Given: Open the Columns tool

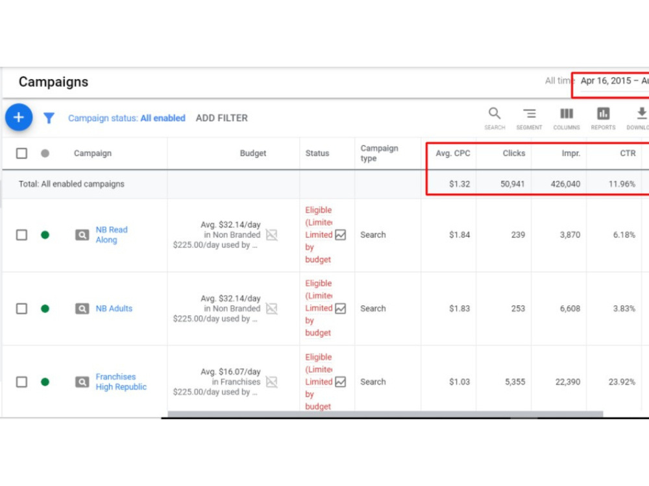Looking at the screenshot, I should [566, 118].
